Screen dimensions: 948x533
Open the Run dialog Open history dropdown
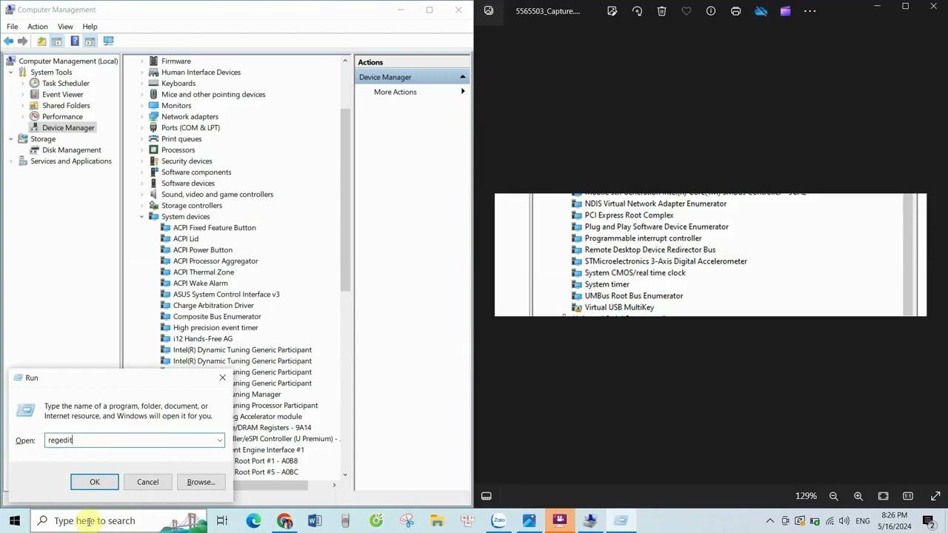coord(219,440)
